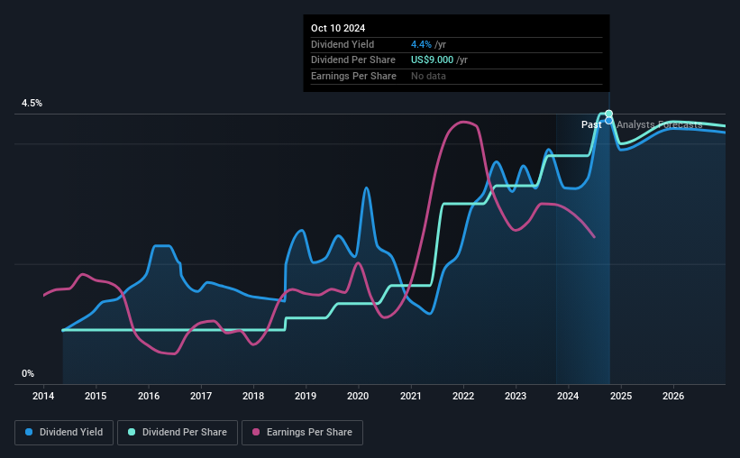Viewport: 740px width, 458px height.
Task: Click the Analysts Forecasts label
Action: pos(659,124)
